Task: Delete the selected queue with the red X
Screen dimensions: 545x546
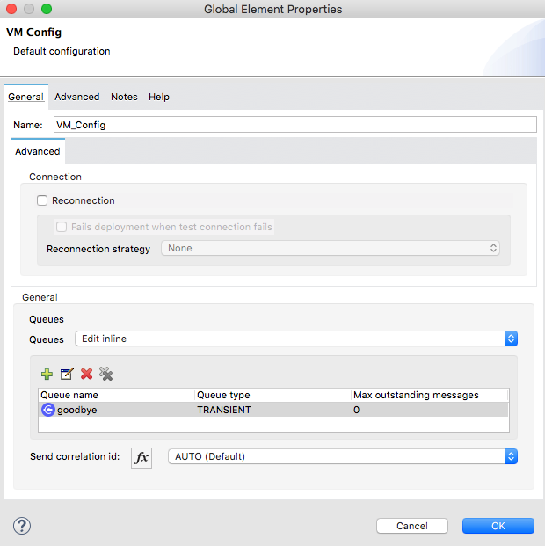Action: tap(86, 374)
